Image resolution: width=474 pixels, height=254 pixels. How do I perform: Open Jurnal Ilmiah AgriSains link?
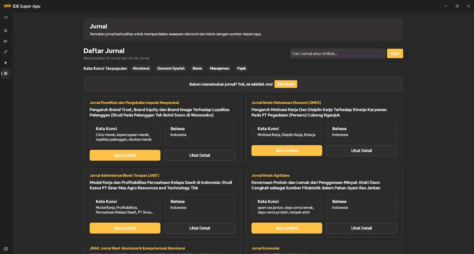pyautogui.click(x=270, y=175)
